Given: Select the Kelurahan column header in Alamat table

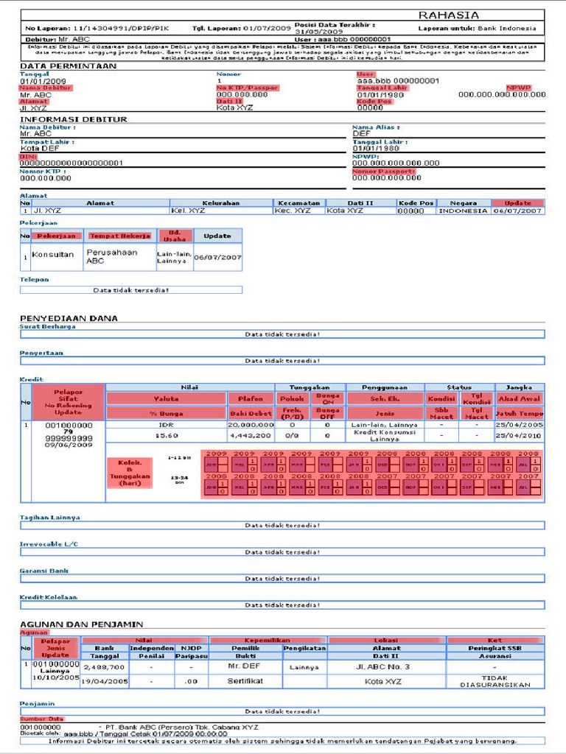Looking at the screenshot, I should click(x=221, y=203).
